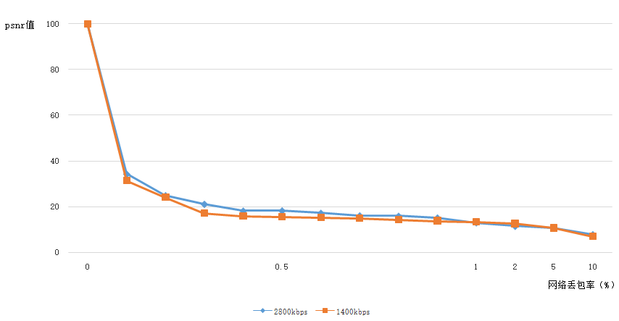Click the orange square above x-axis label 1
The image size is (619, 321).
(x=476, y=222)
